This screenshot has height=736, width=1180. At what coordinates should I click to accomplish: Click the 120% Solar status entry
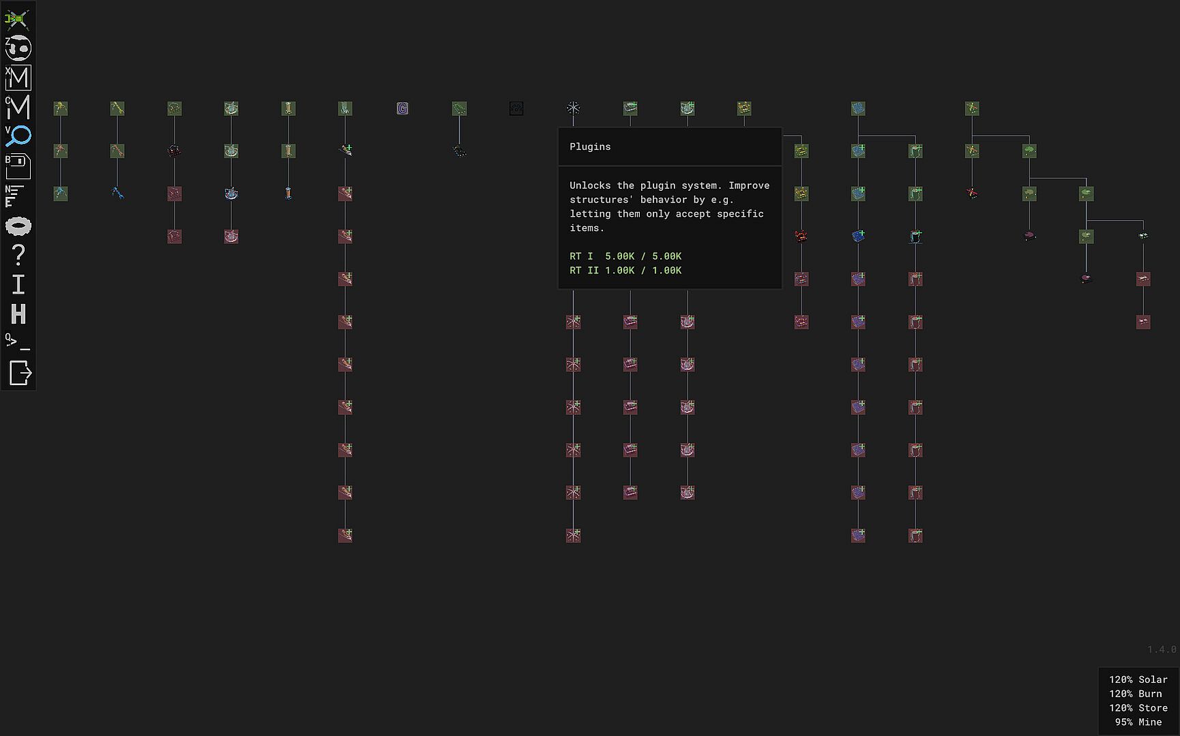[x=1138, y=679]
